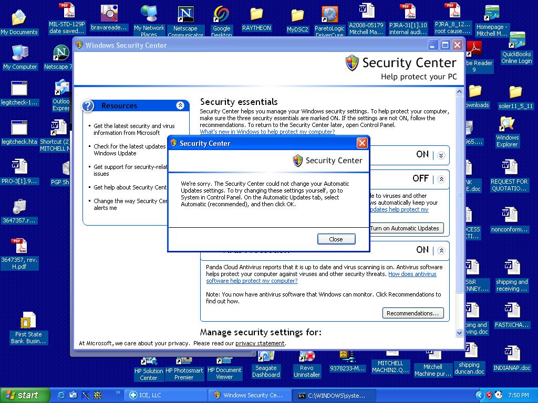
Task: Launch Windows Explorer desktop shortcut
Action: point(507,132)
